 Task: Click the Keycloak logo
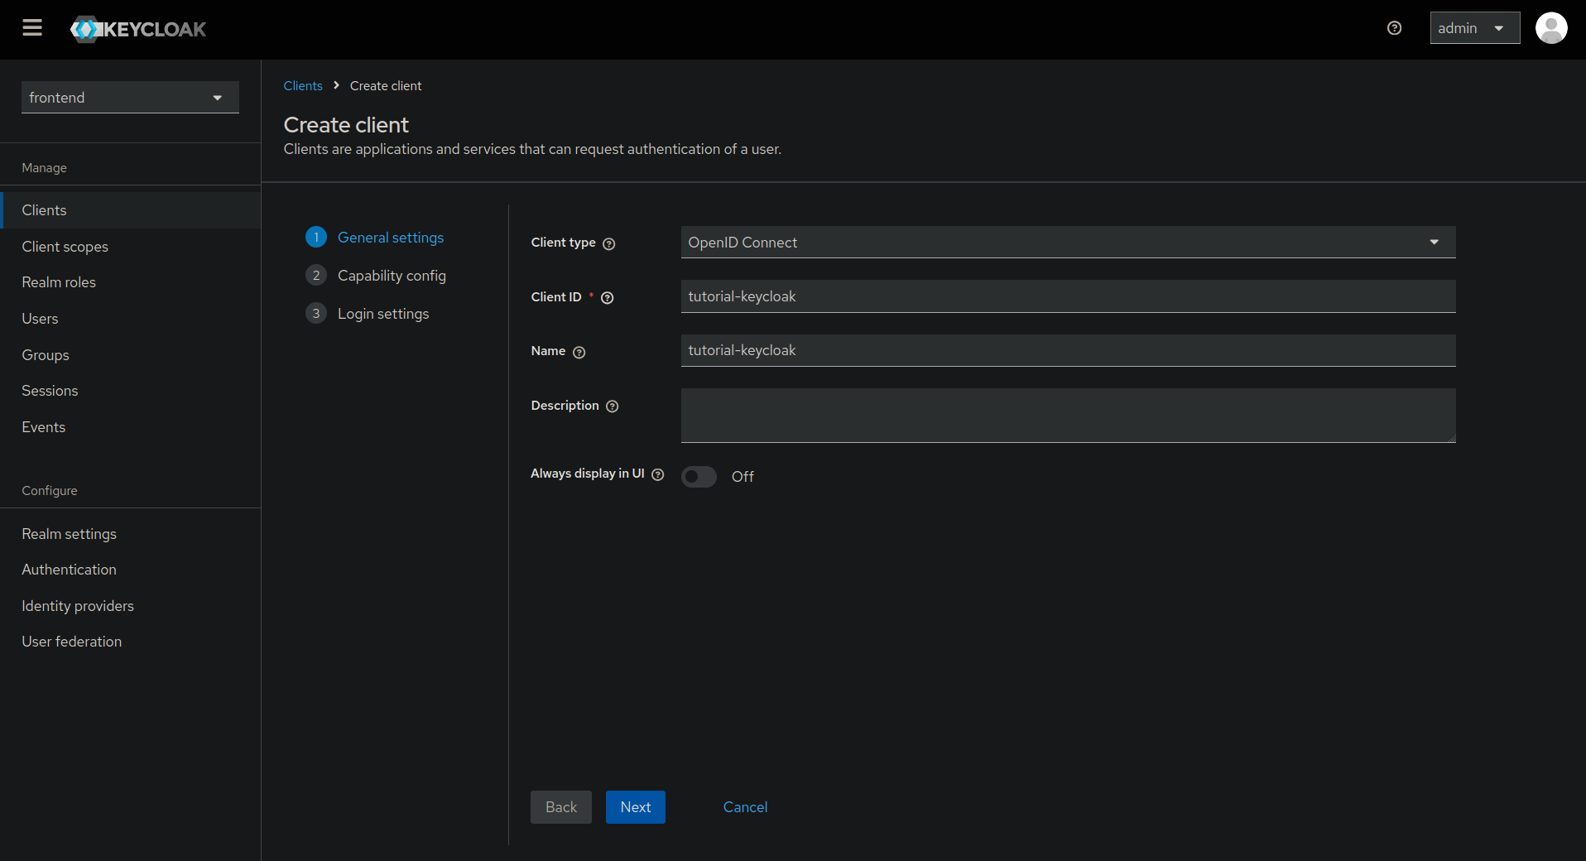point(138,29)
